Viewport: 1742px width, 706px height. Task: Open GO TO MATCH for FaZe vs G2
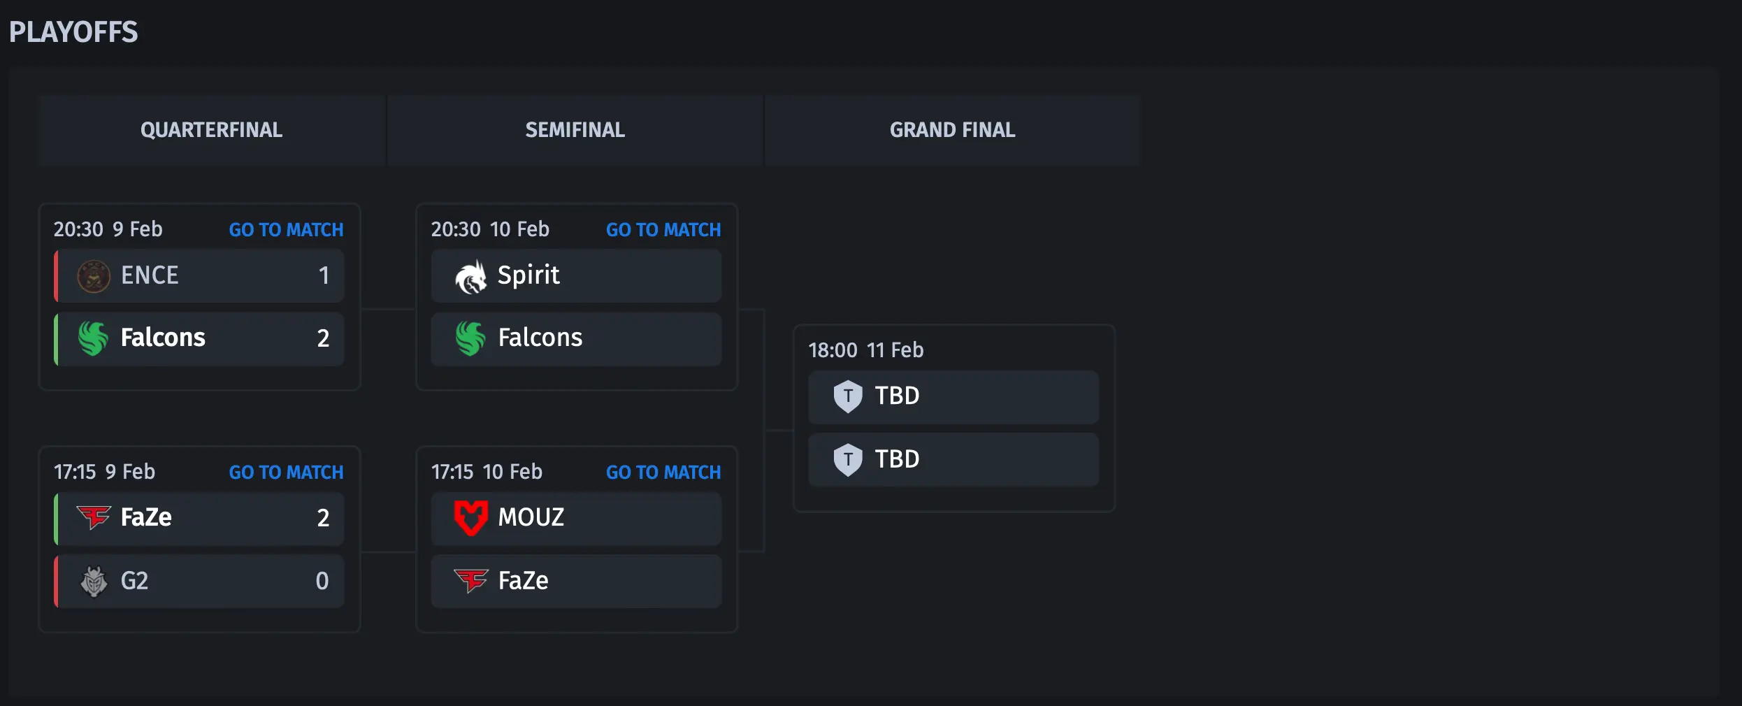287,473
